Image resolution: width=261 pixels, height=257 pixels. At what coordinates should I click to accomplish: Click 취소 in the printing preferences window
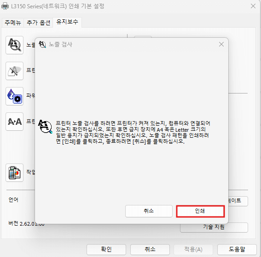[x=150, y=249]
